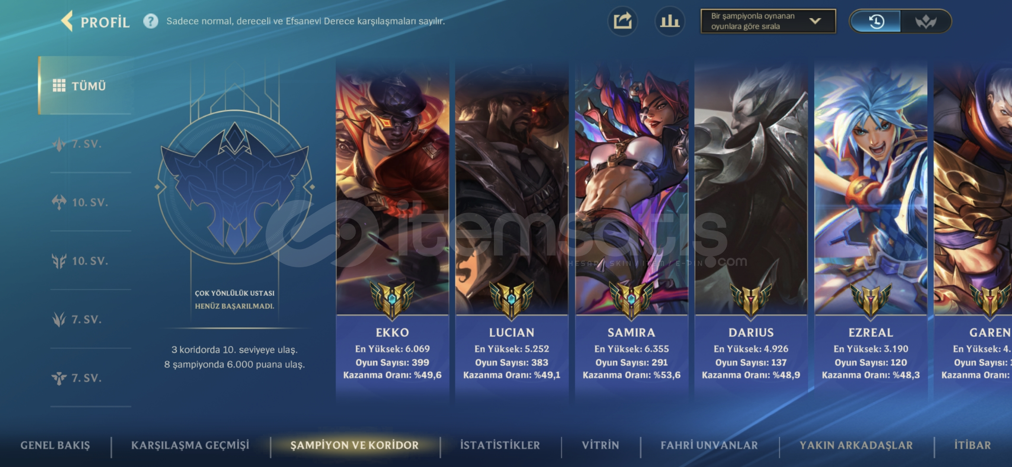Click the dropdown chevron arrow
Viewport: 1012px width, 467px height.
coord(815,21)
